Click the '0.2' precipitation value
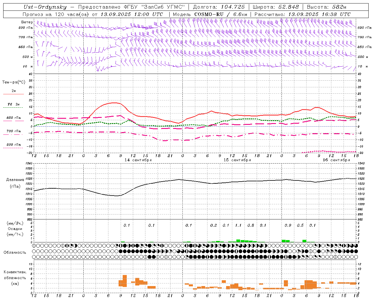The image size is (373, 298). [x=214, y=225]
